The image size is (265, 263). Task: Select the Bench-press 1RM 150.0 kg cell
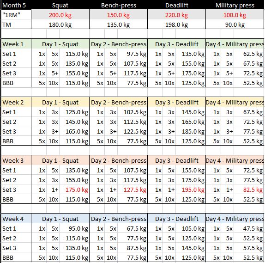[118, 15]
